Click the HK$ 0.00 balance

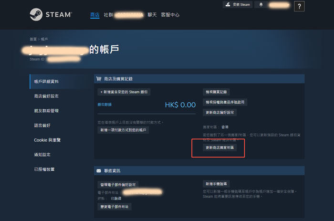coord(180,105)
